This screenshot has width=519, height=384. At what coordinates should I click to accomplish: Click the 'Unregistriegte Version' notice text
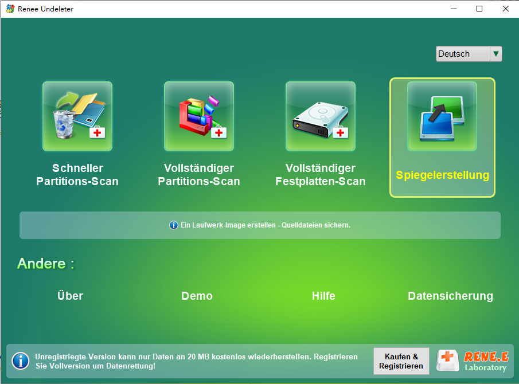(x=196, y=361)
